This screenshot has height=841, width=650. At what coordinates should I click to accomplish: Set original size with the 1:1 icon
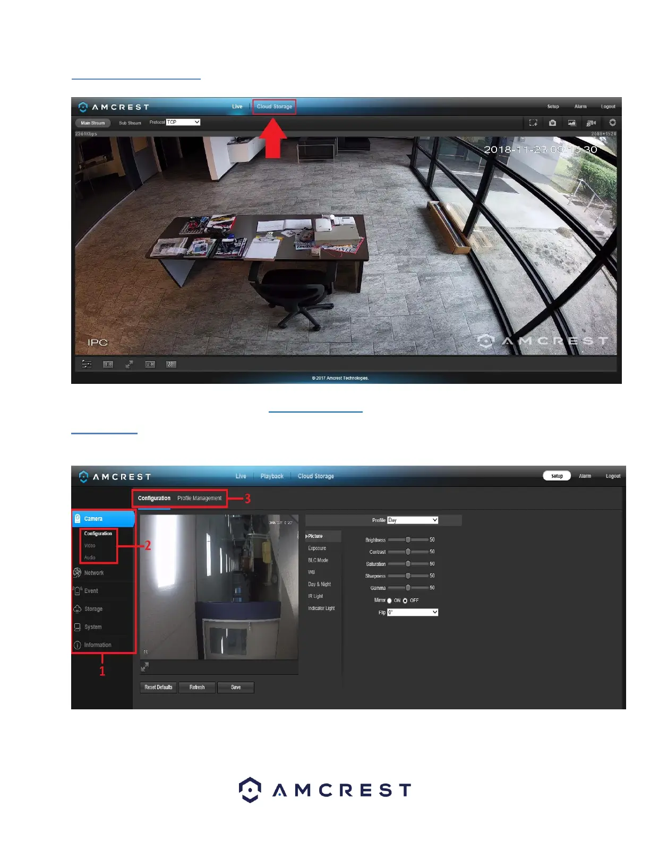[x=108, y=364]
